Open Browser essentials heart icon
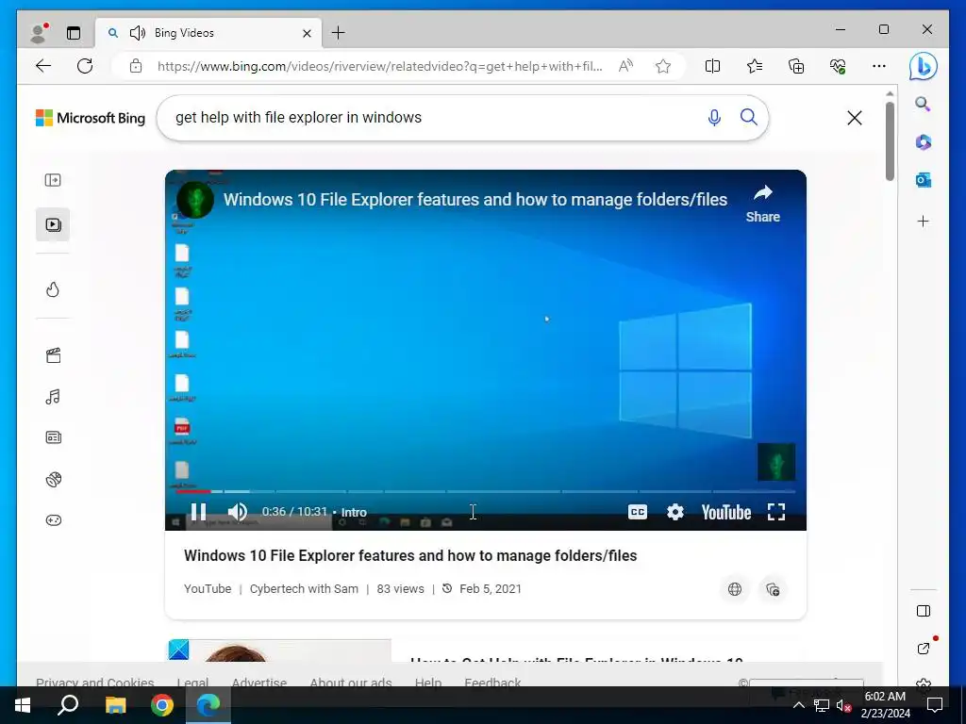966x724 pixels. pos(838,66)
